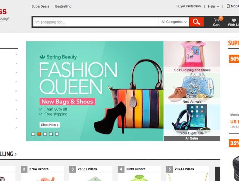
Task: Open the shopping Cart icon
Action: pyautogui.click(x=216, y=22)
